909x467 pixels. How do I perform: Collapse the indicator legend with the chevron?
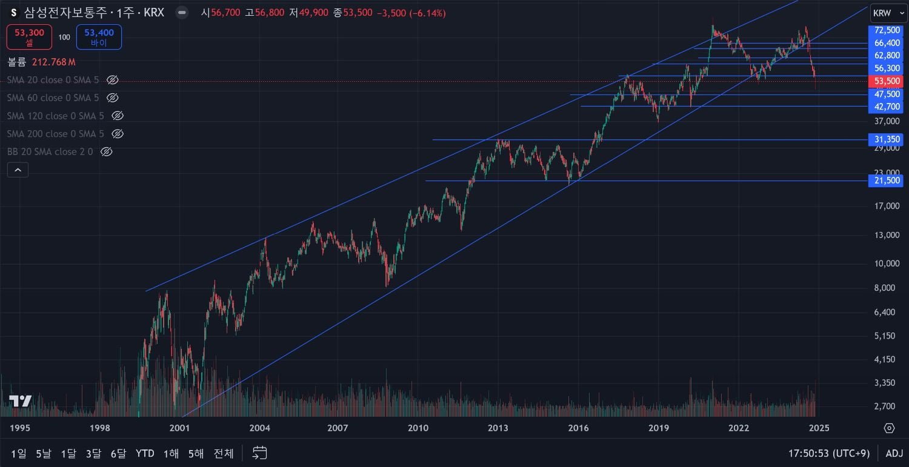[x=18, y=170]
